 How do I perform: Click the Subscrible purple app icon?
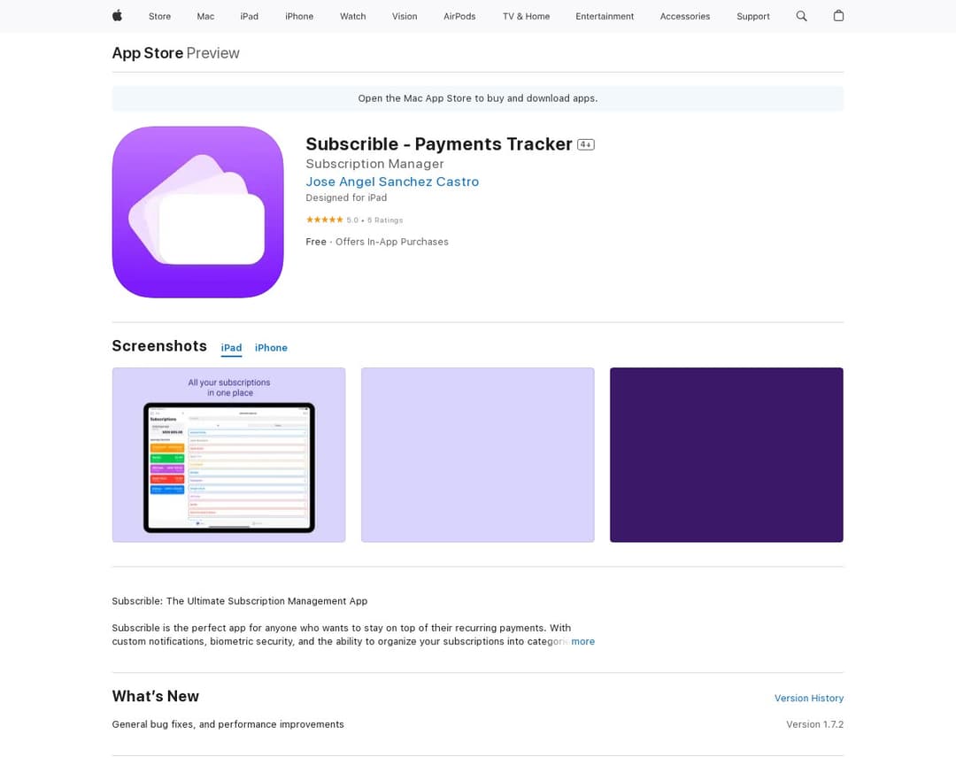click(198, 212)
